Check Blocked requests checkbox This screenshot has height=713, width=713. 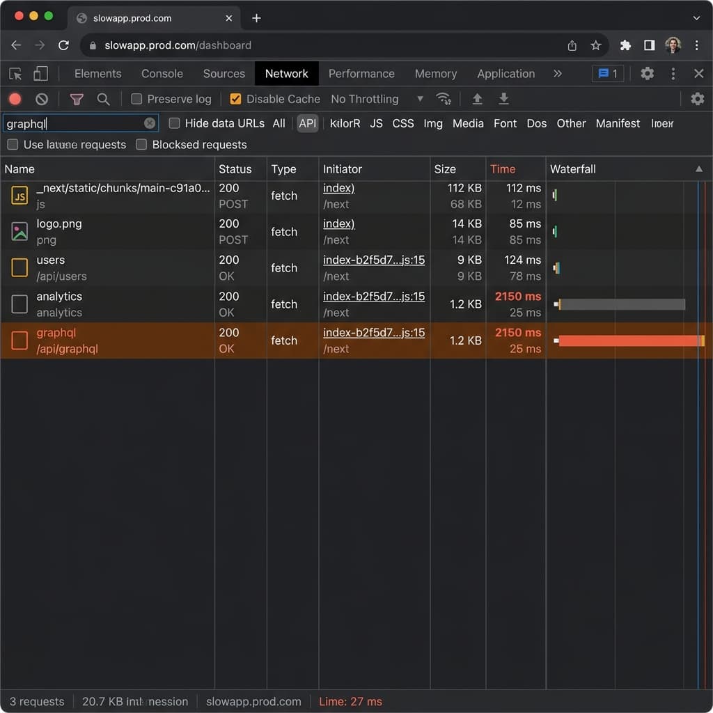coord(141,145)
